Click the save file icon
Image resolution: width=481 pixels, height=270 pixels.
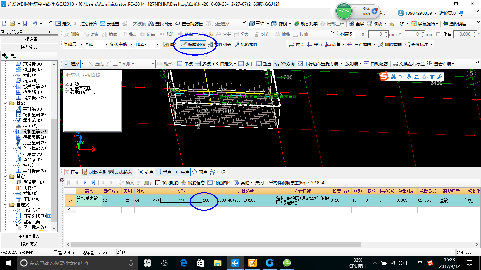(x=25, y=24)
